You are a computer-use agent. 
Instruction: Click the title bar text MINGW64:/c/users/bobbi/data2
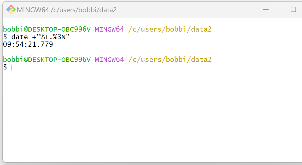(67, 9)
